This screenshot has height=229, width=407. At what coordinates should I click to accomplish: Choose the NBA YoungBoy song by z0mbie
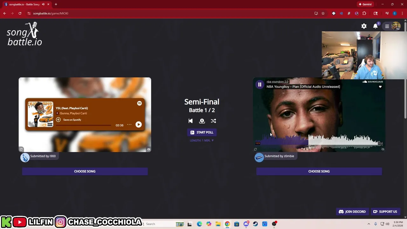(319, 171)
